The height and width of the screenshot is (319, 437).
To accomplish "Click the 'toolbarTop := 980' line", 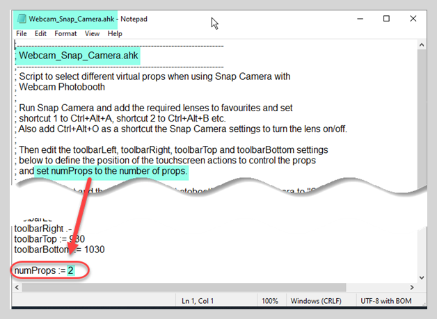I will tap(49, 239).
